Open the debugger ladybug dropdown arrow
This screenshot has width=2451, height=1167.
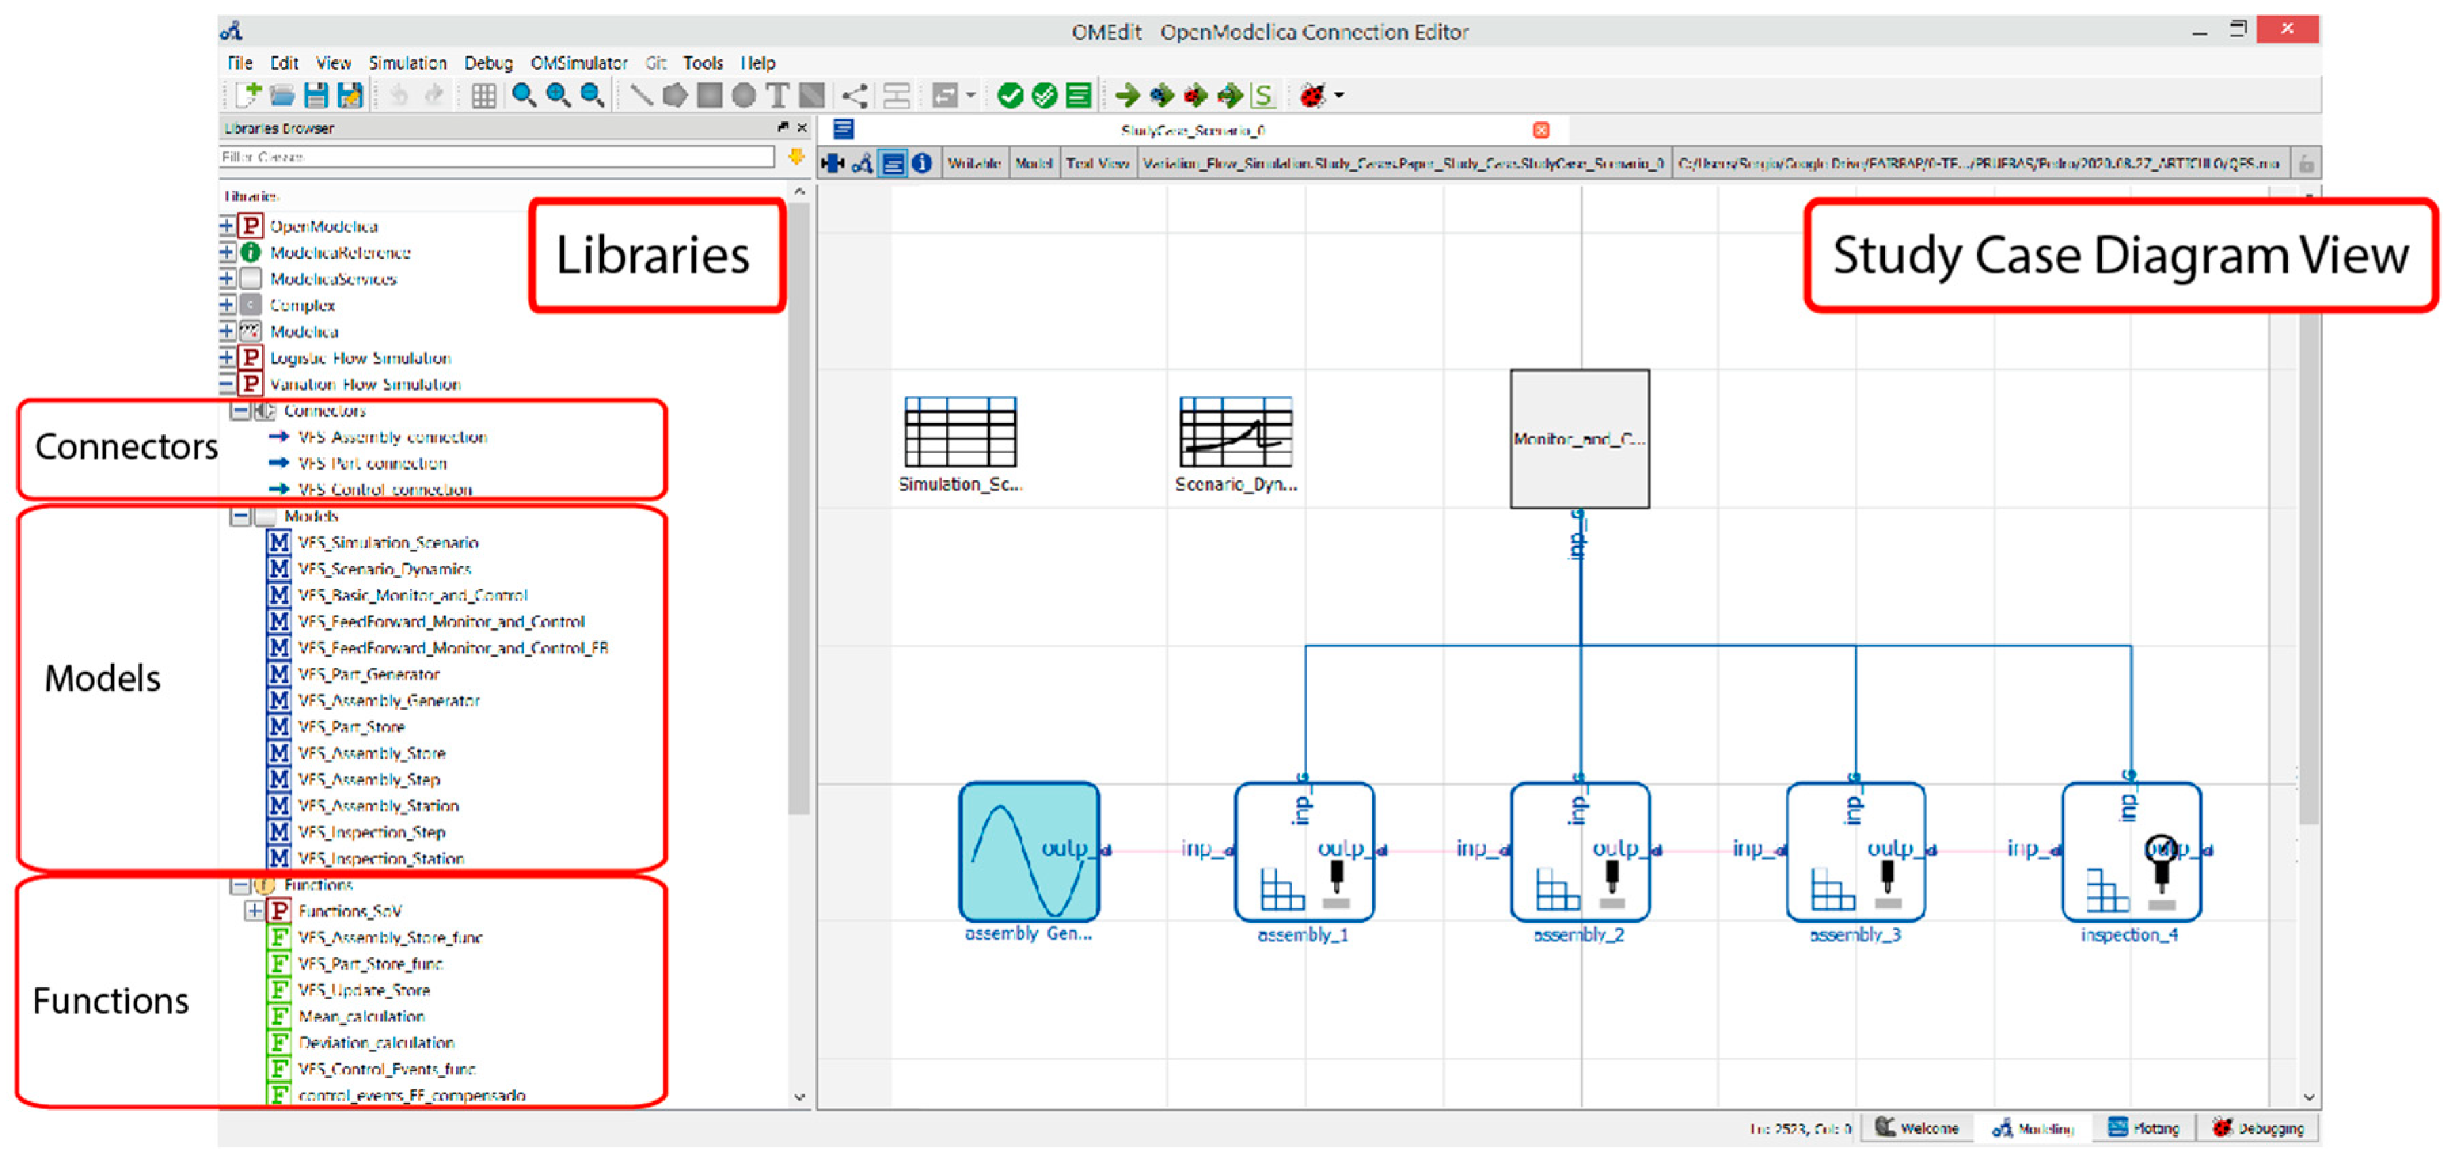click(1340, 95)
